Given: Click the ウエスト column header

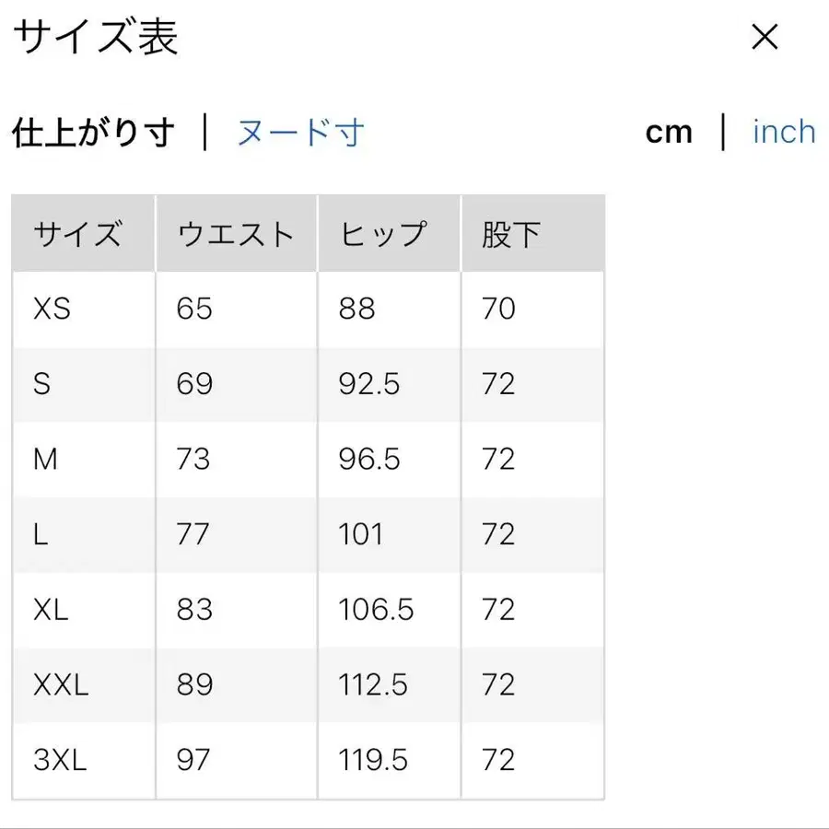Looking at the screenshot, I should point(235,233).
